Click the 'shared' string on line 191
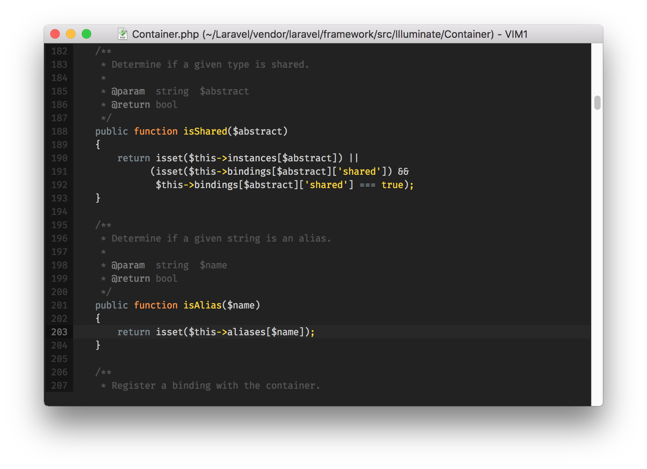The height and width of the screenshot is (469, 647). [359, 172]
